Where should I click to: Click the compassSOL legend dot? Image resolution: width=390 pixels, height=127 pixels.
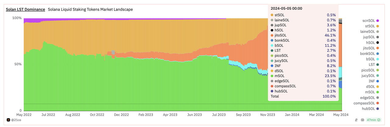click(378, 103)
